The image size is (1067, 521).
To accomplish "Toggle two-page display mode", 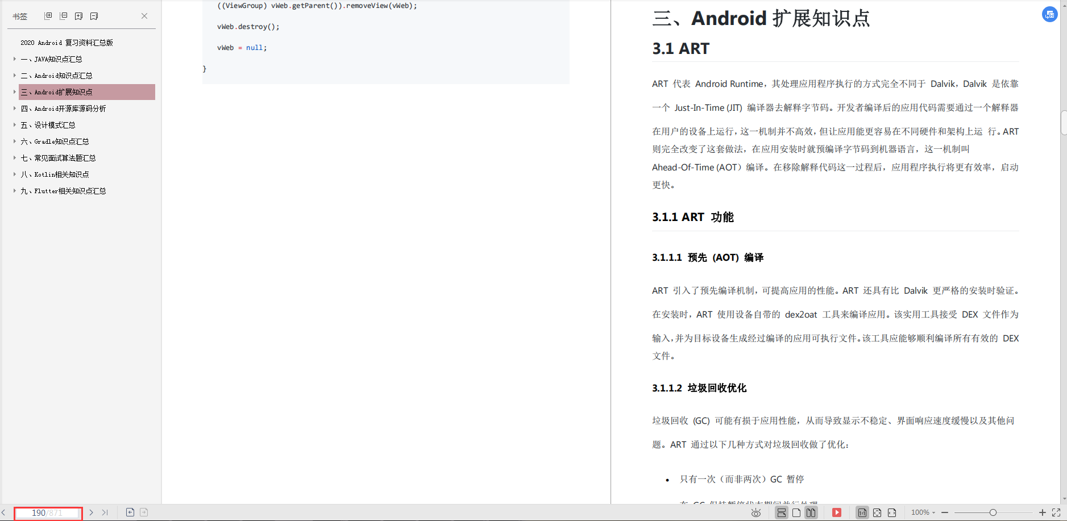I will (x=811, y=512).
